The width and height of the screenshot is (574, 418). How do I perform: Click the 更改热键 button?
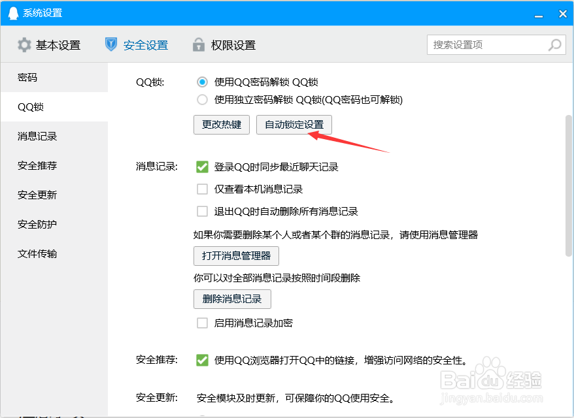point(222,125)
